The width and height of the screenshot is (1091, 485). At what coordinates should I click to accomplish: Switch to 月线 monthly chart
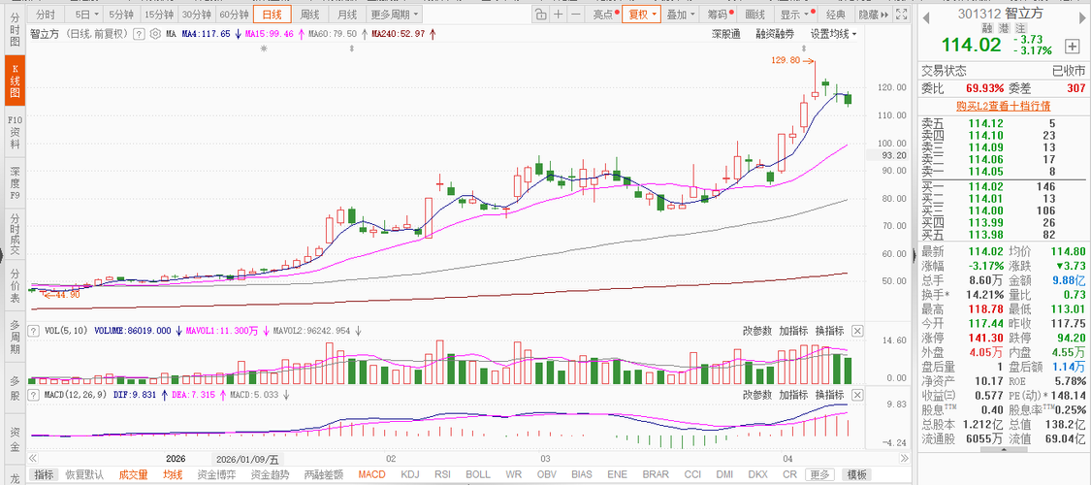(x=346, y=14)
